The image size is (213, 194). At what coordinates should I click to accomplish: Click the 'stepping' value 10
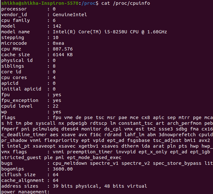(56, 37)
